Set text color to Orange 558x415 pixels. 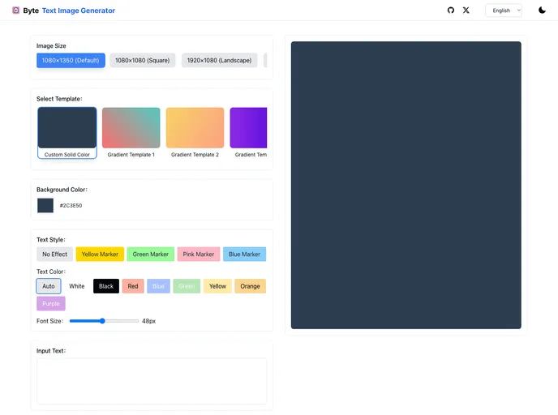pyautogui.click(x=250, y=286)
